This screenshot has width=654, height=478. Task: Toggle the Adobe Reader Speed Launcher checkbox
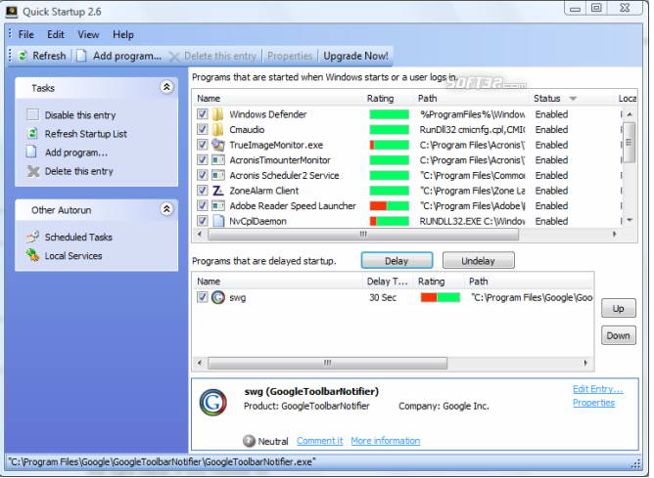pos(203,205)
